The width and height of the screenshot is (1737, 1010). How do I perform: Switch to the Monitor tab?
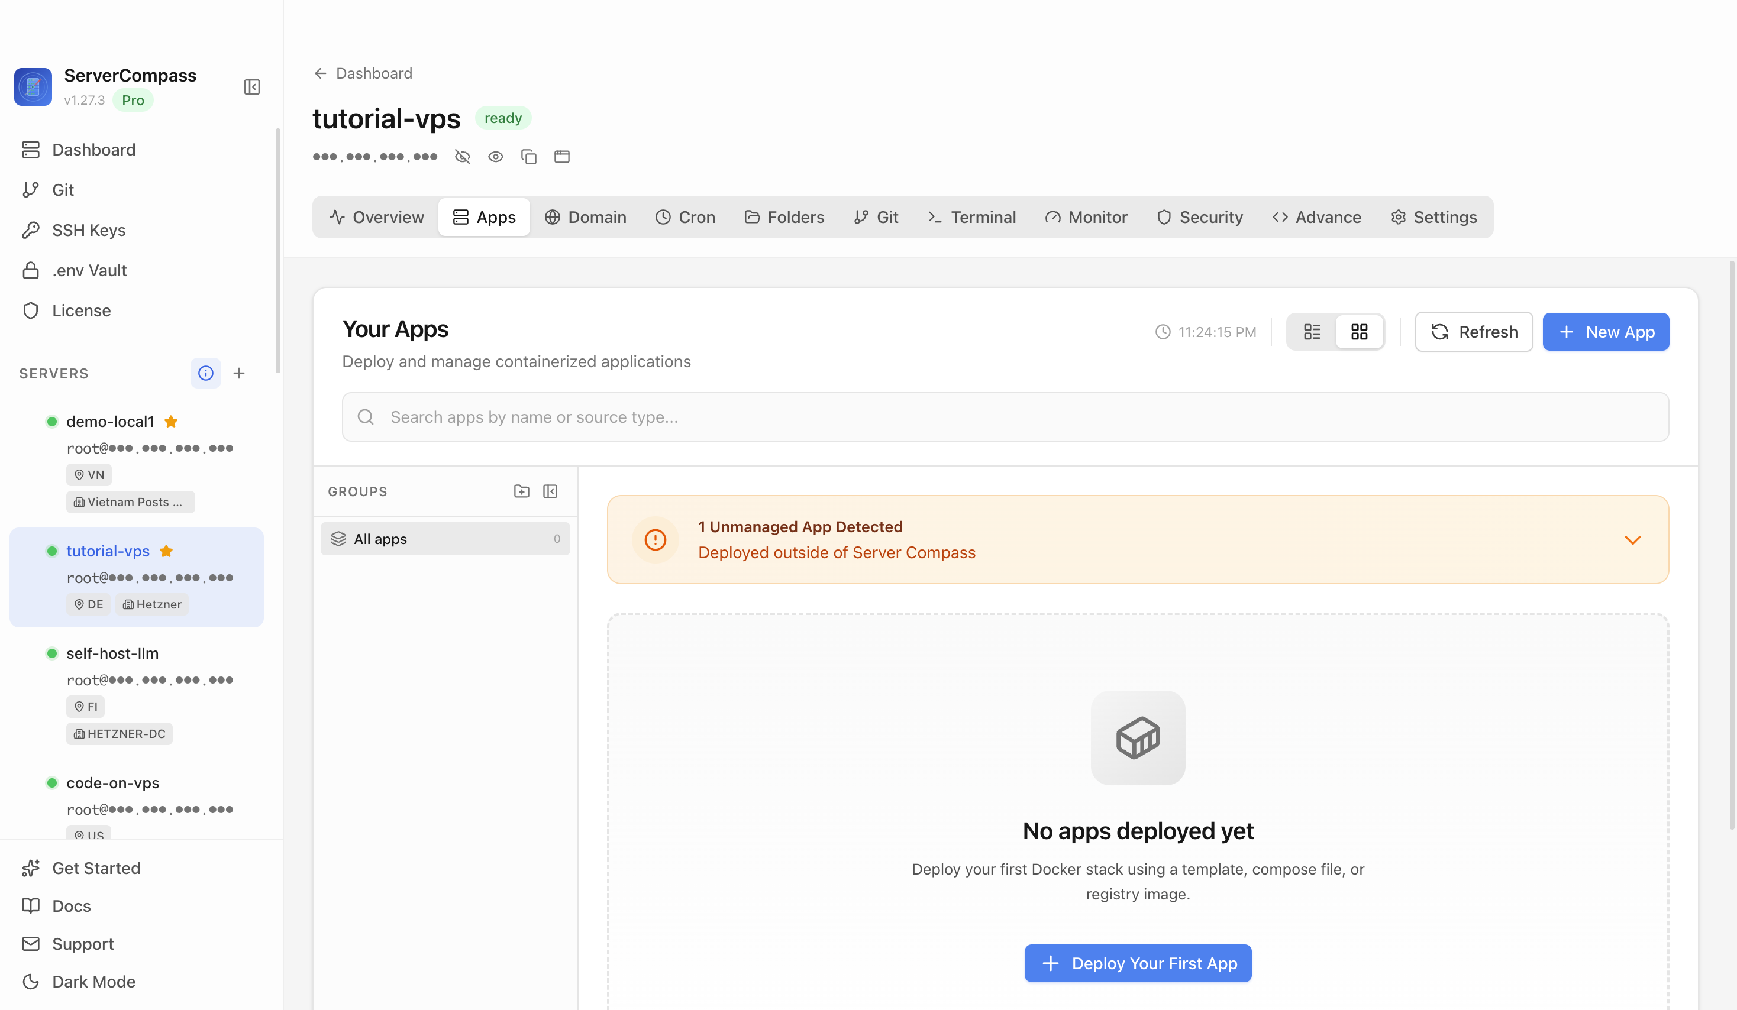point(1086,217)
